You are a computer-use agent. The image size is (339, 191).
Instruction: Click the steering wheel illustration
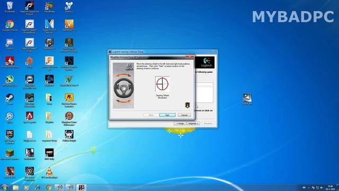(123, 88)
